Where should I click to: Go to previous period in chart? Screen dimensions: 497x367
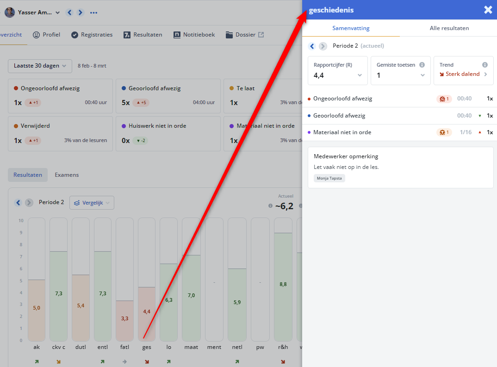18,203
